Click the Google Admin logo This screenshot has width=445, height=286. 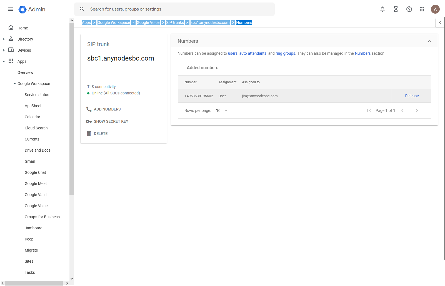point(32,9)
